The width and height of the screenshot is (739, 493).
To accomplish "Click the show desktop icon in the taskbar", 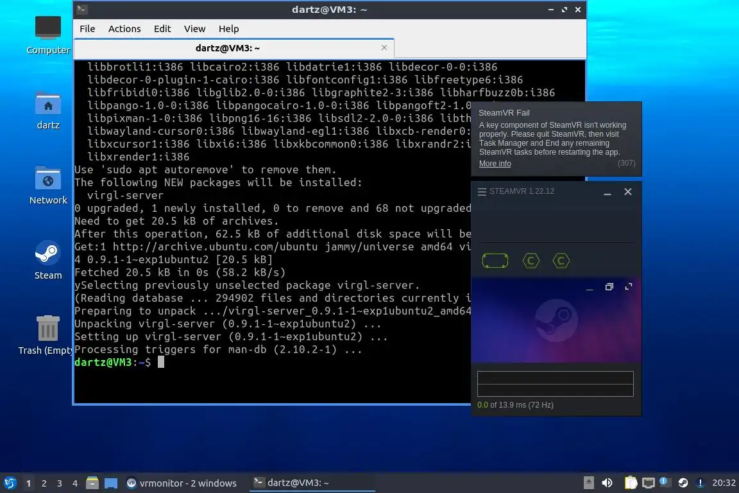I will [x=111, y=483].
